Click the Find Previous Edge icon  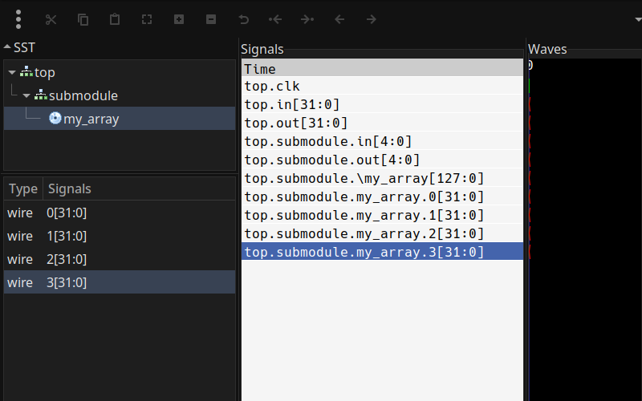[x=275, y=19]
